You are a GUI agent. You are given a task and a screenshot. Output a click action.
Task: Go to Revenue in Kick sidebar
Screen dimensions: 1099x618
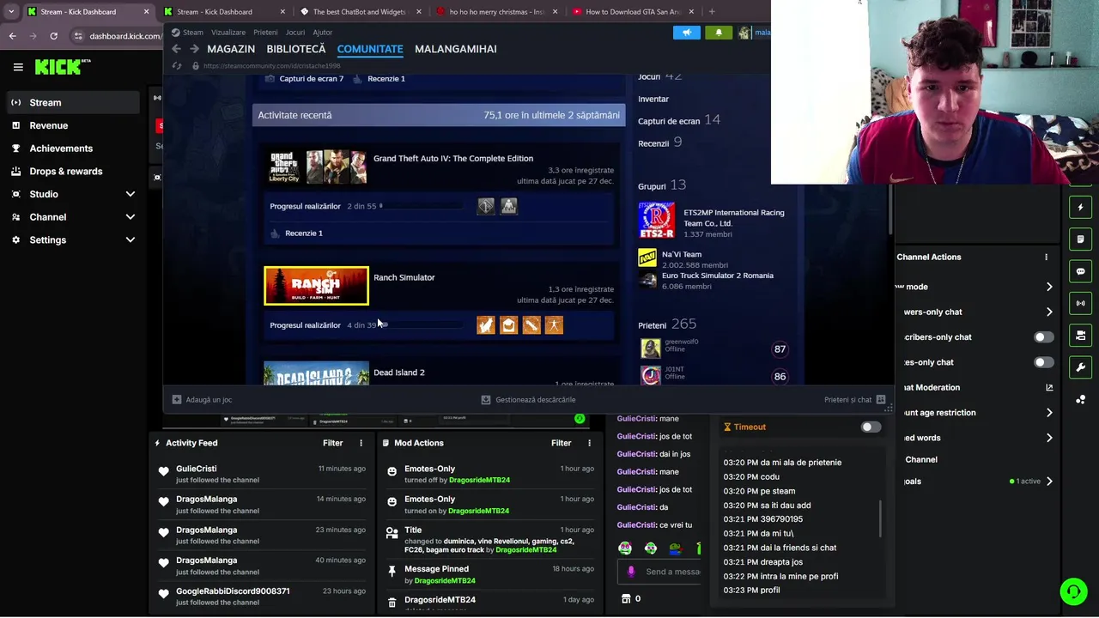(71, 125)
